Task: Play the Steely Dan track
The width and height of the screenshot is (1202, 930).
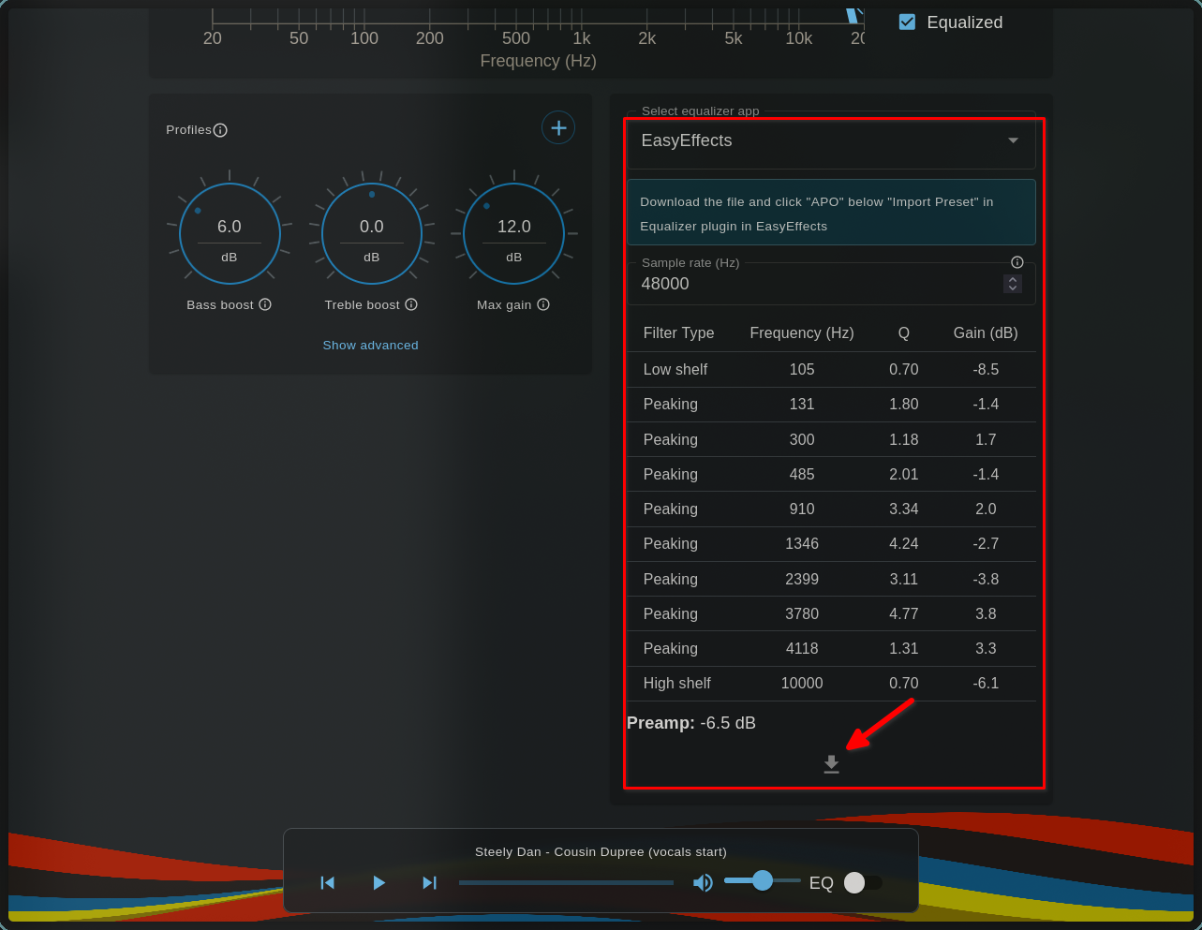Action: point(378,882)
